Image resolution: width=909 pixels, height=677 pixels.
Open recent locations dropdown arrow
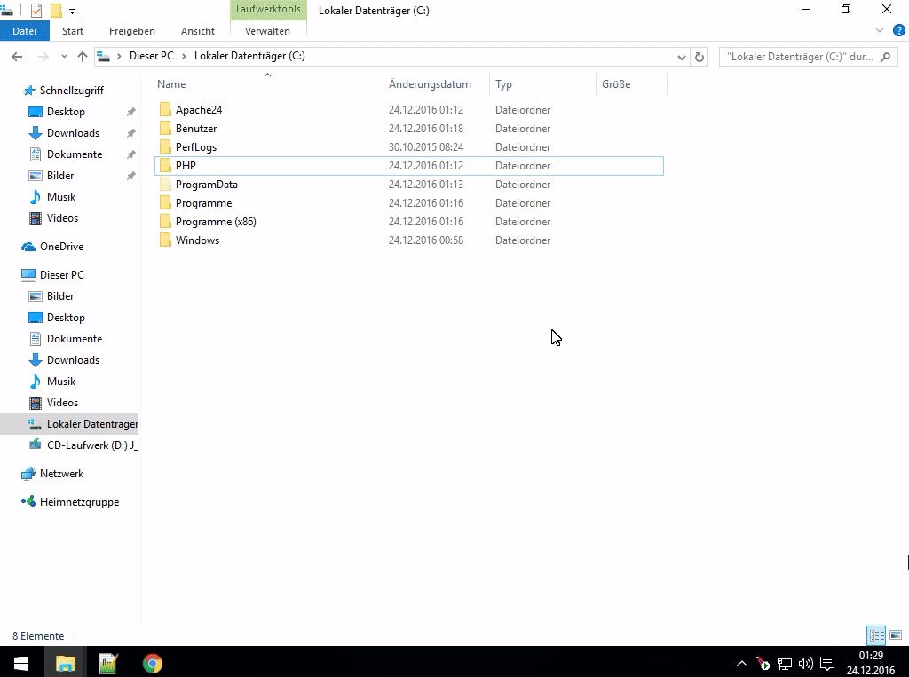63,57
